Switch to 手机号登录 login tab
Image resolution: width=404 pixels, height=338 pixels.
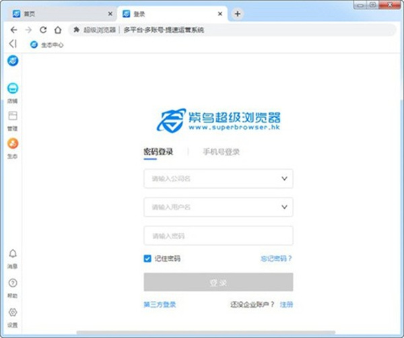[222, 151]
